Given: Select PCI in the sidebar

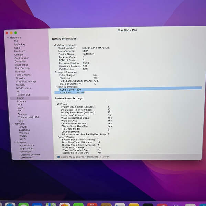Looking at the screenshot, I should click(x=19, y=92).
